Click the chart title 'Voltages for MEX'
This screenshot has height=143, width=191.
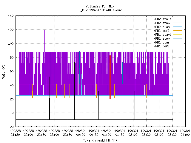(x=100, y=6)
